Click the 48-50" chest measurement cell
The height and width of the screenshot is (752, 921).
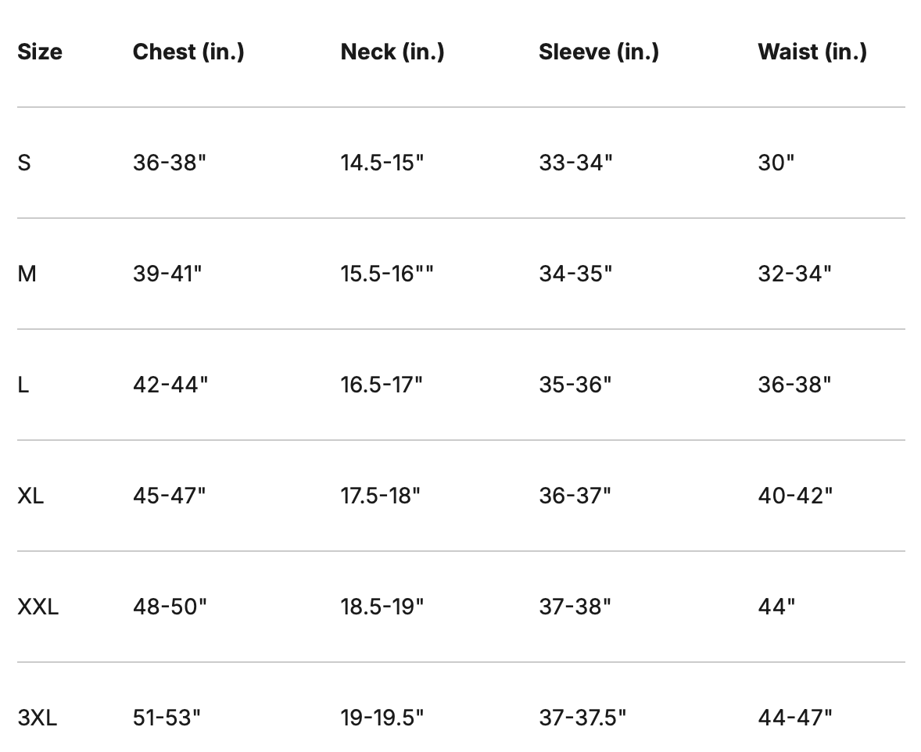170,607
